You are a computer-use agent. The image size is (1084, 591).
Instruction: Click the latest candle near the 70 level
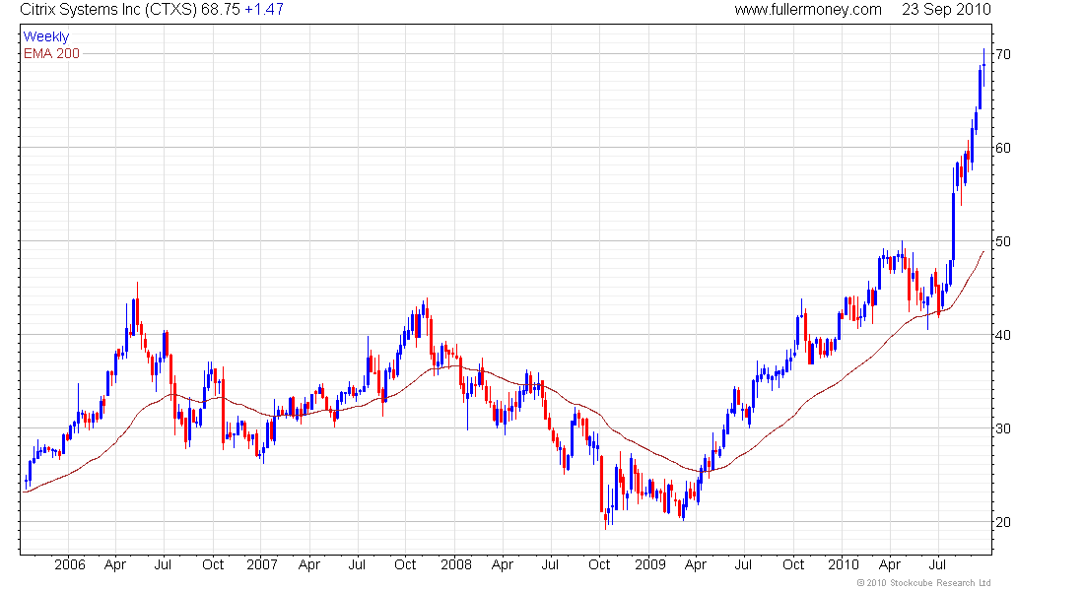[x=983, y=66]
